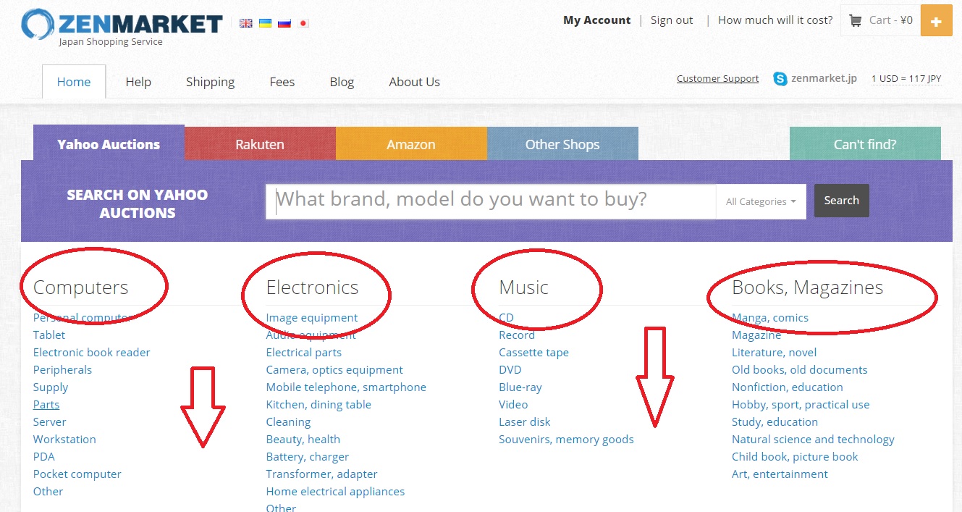Screen dimensions: 962x512
Task: Switch to the Amazon tab
Action: pyautogui.click(x=411, y=144)
